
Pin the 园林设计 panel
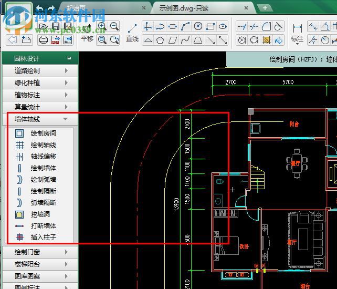click(x=69, y=58)
